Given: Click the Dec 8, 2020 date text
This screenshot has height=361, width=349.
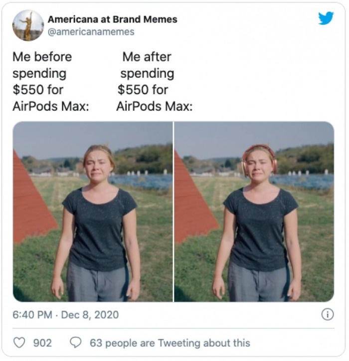Looking at the screenshot, I should 90,315.
